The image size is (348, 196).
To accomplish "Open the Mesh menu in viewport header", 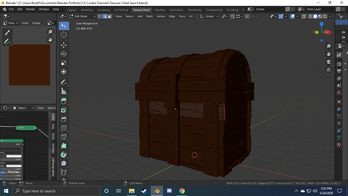I will point(149,16).
